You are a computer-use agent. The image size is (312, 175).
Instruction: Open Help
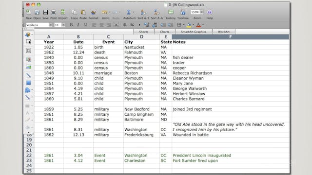click(209, 12)
